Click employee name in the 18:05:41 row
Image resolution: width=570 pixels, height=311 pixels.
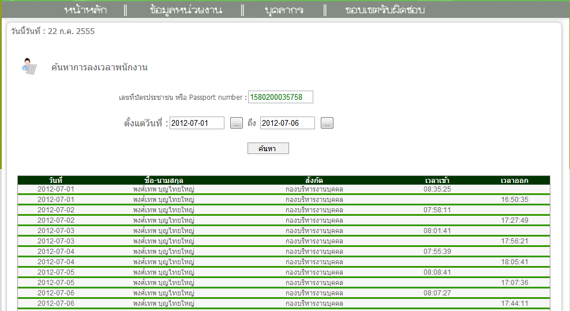point(164,261)
